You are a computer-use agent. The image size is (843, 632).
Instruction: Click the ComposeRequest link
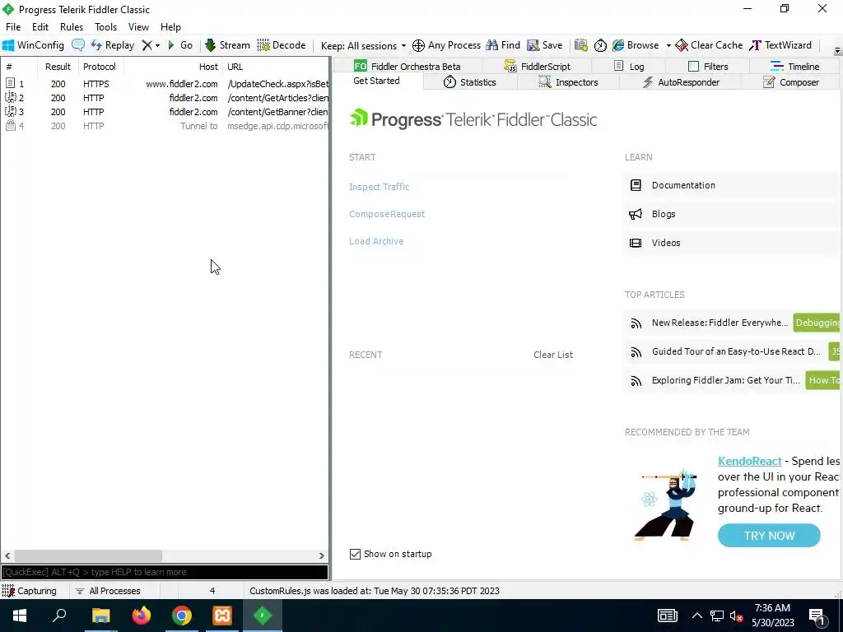point(387,214)
